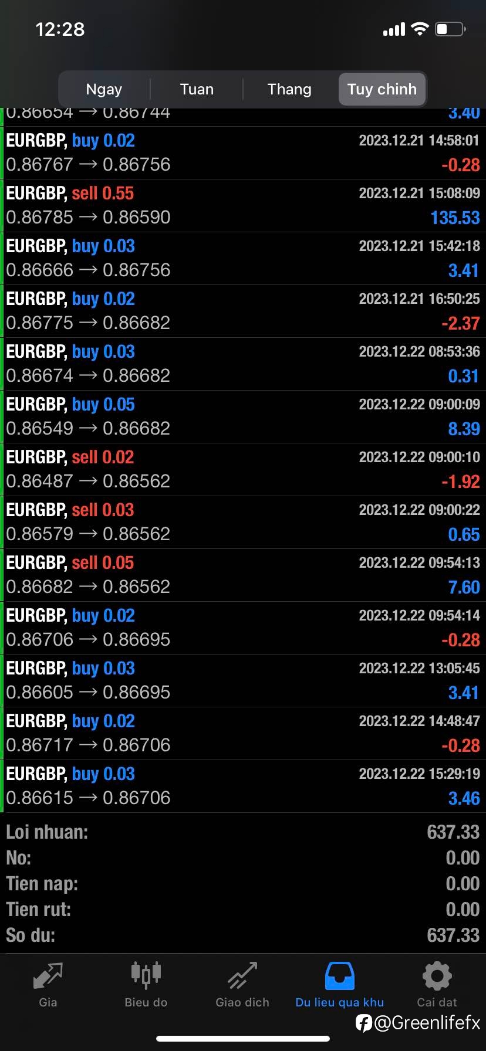
Task: Tap the Facebook logo in watermark
Action: pos(364,1023)
